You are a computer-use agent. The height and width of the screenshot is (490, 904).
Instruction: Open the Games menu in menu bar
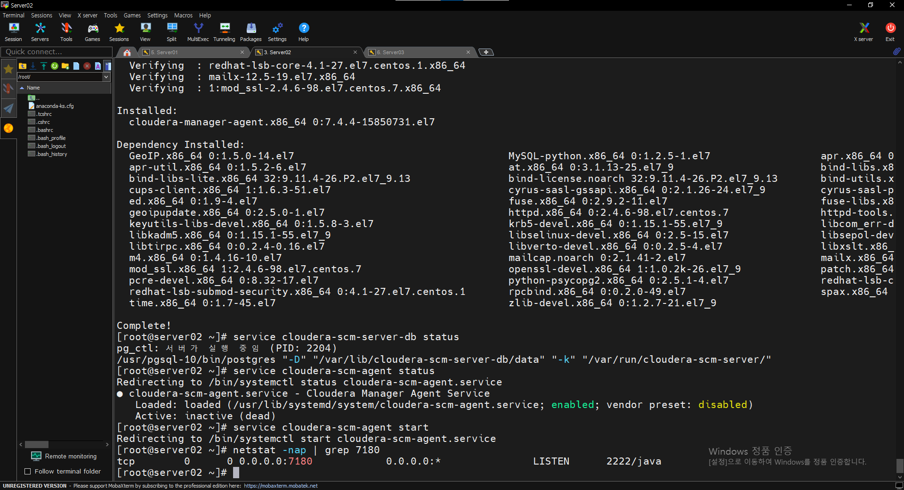pos(132,15)
